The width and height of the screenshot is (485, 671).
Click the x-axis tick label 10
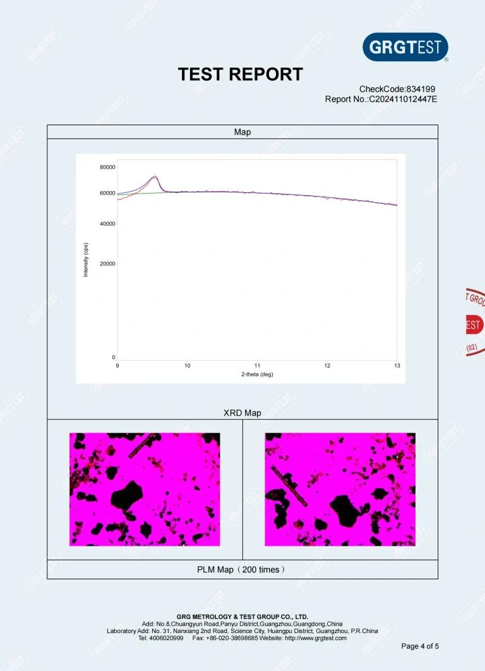point(187,366)
